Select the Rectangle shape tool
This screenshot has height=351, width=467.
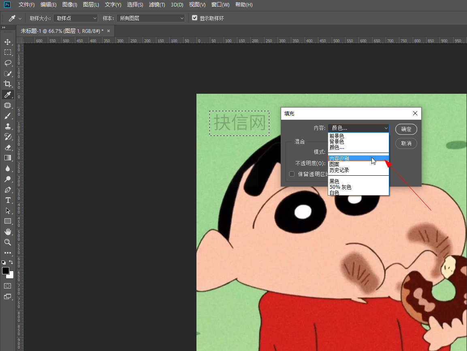(x=8, y=221)
